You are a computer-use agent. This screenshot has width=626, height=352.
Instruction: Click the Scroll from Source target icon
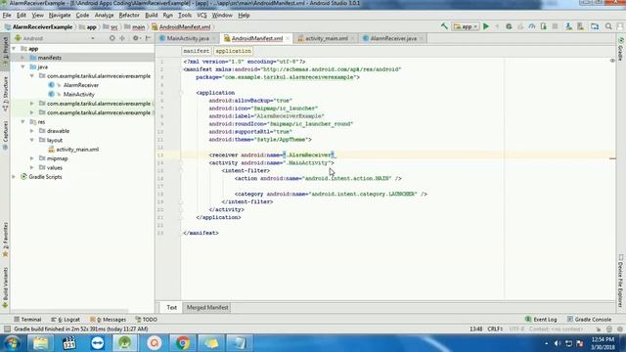point(112,38)
